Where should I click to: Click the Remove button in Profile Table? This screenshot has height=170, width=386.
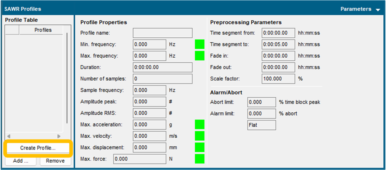click(x=55, y=161)
